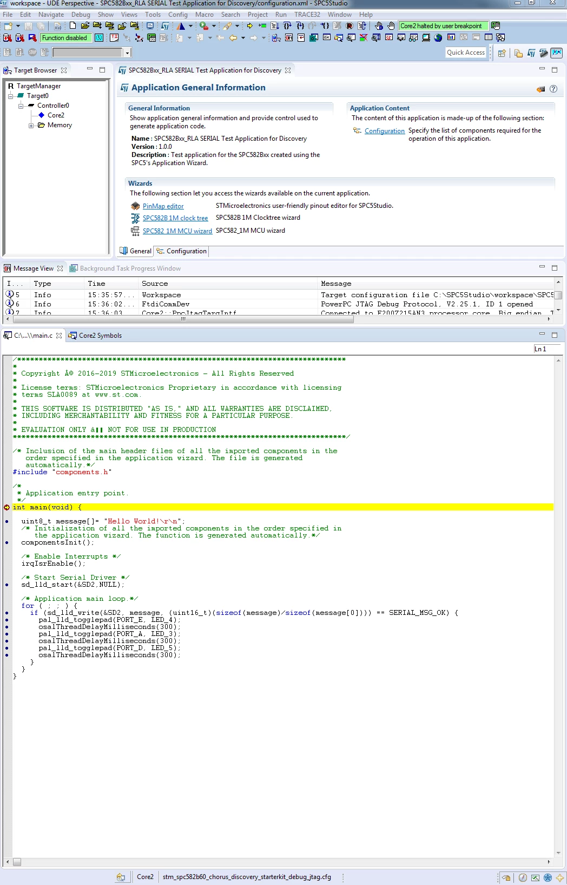567x885 pixels.
Task: Click the code editor horizontal scrollbar thumb
Action: pyautogui.click(x=17, y=862)
